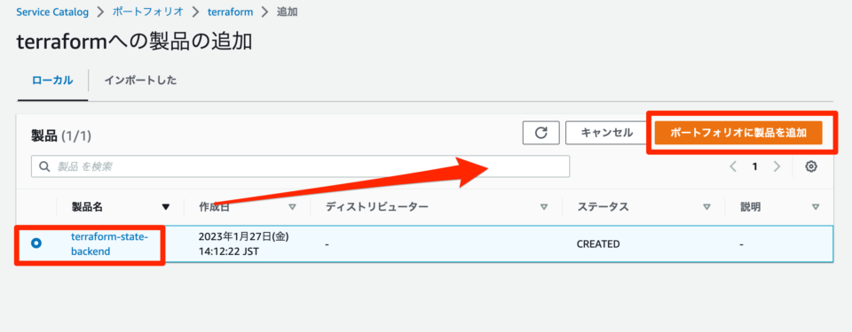The image size is (852, 332).
Task: Sort by 作成日 column arrow
Action: point(292,206)
